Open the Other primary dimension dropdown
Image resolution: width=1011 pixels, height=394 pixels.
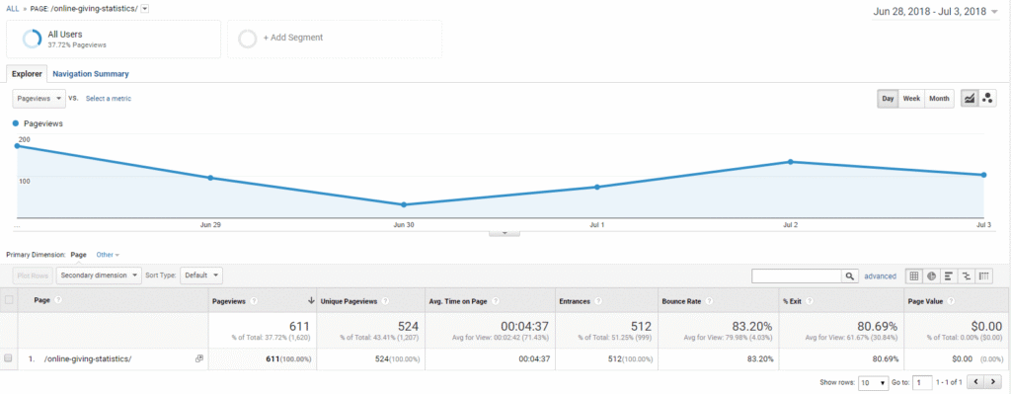pos(108,255)
